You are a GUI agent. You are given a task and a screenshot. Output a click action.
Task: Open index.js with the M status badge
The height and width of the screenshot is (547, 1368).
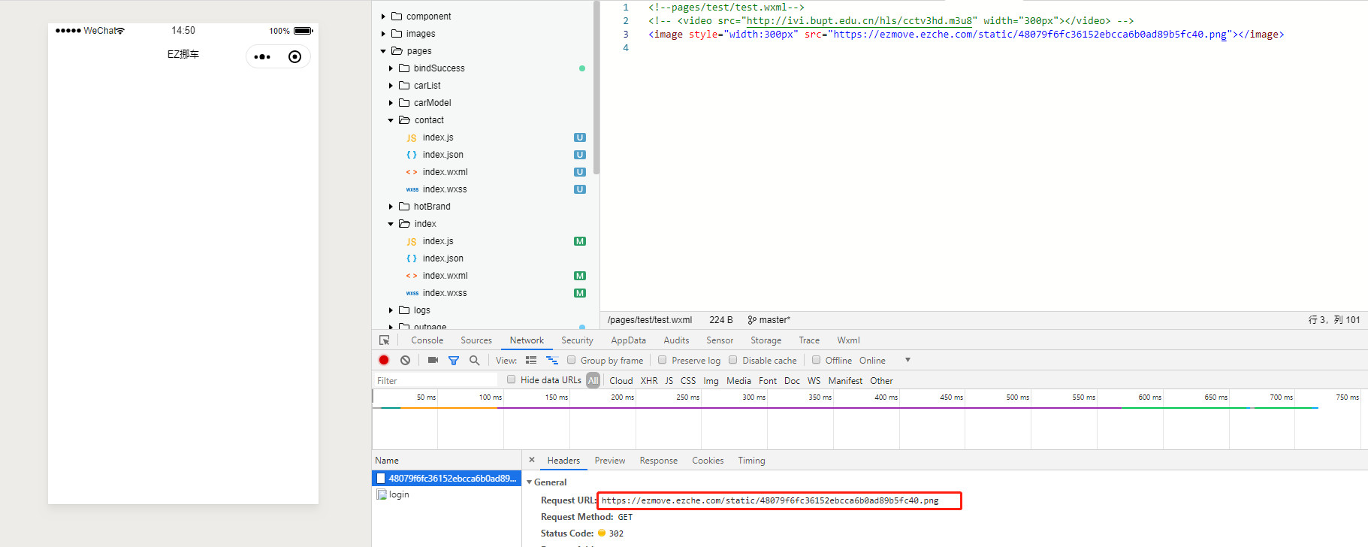click(438, 241)
